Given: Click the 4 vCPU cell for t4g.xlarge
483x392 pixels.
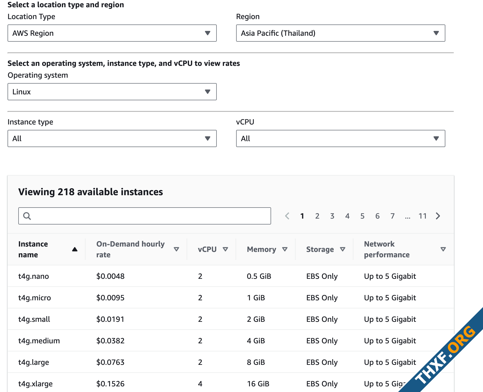Looking at the screenshot, I should 200,384.
